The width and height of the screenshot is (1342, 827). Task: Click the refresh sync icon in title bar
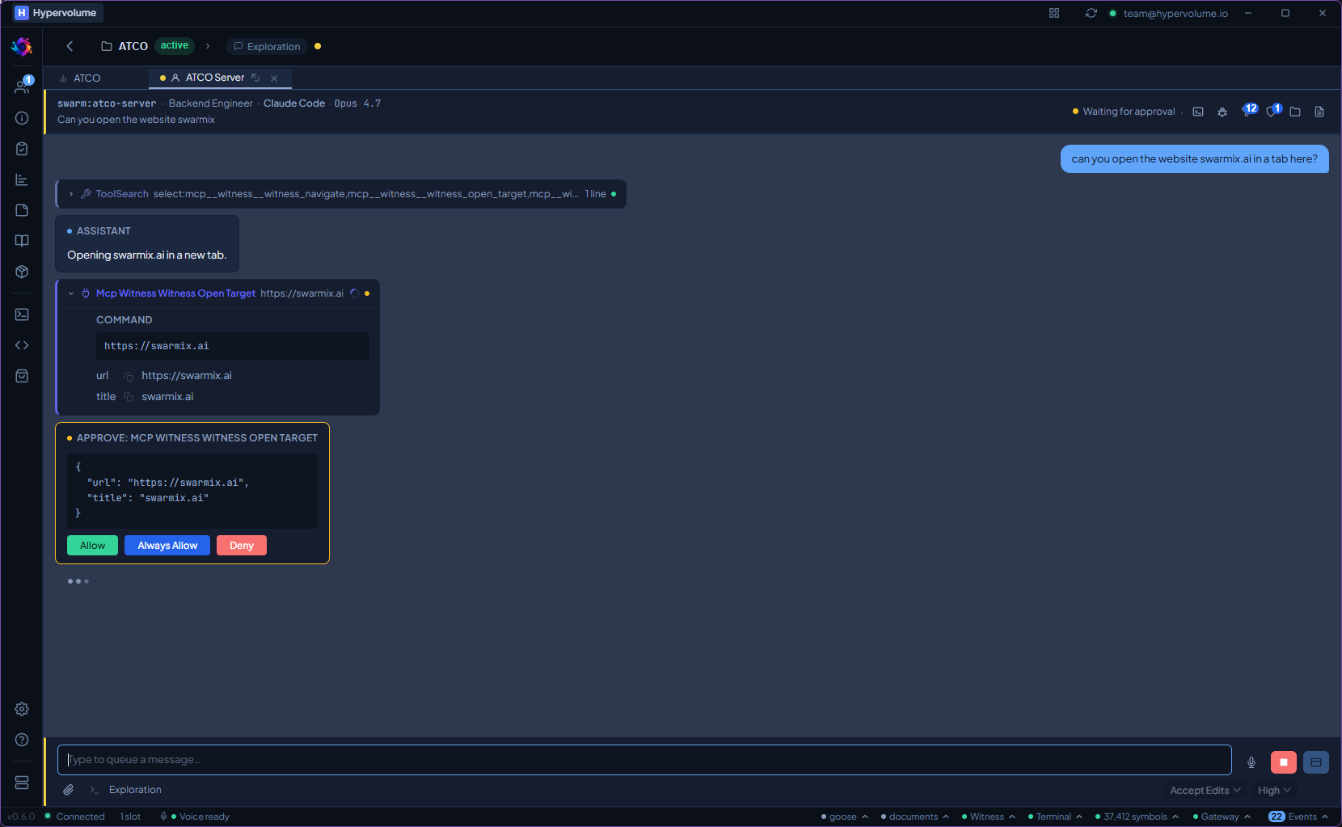pos(1091,13)
